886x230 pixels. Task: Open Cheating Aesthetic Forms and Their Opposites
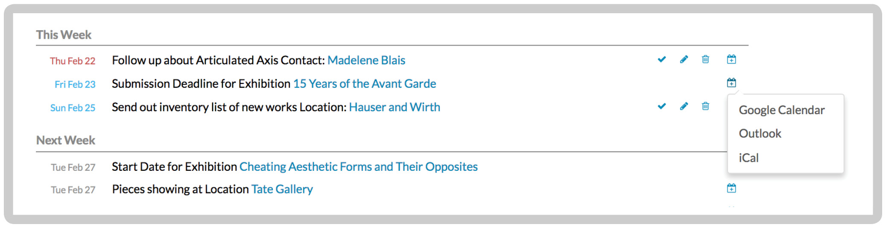[358, 167]
